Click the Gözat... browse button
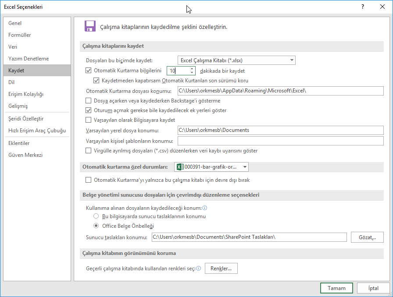The image size is (393, 297). coord(367,237)
